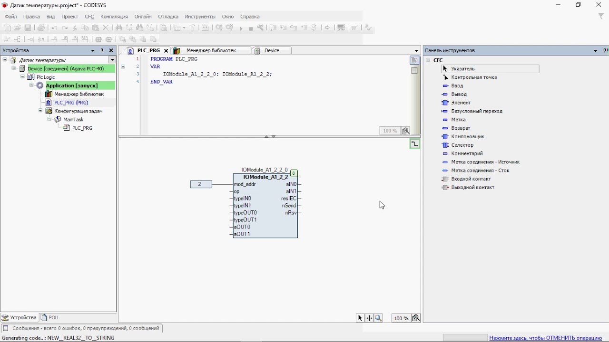Close the PLC_PRG editor tab
The width and height of the screenshot is (609, 342).
(166, 50)
